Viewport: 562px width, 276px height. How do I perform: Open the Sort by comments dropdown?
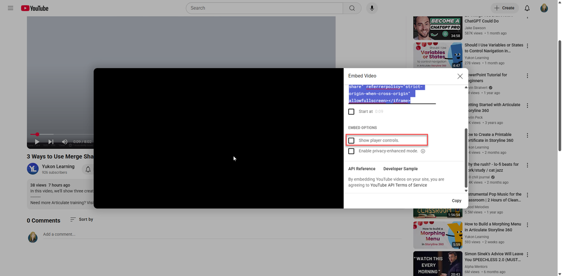(82, 219)
